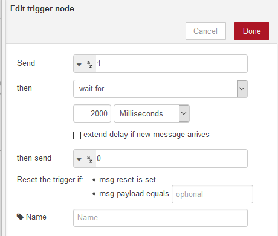This screenshot has width=278, height=236.
Task: Cancel editing the trigger node
Action: 205,31
